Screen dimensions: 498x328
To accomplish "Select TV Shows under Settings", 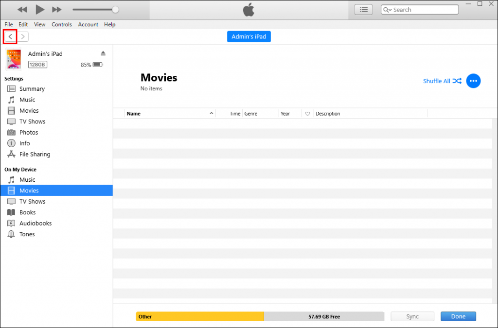I will point(56,121).
